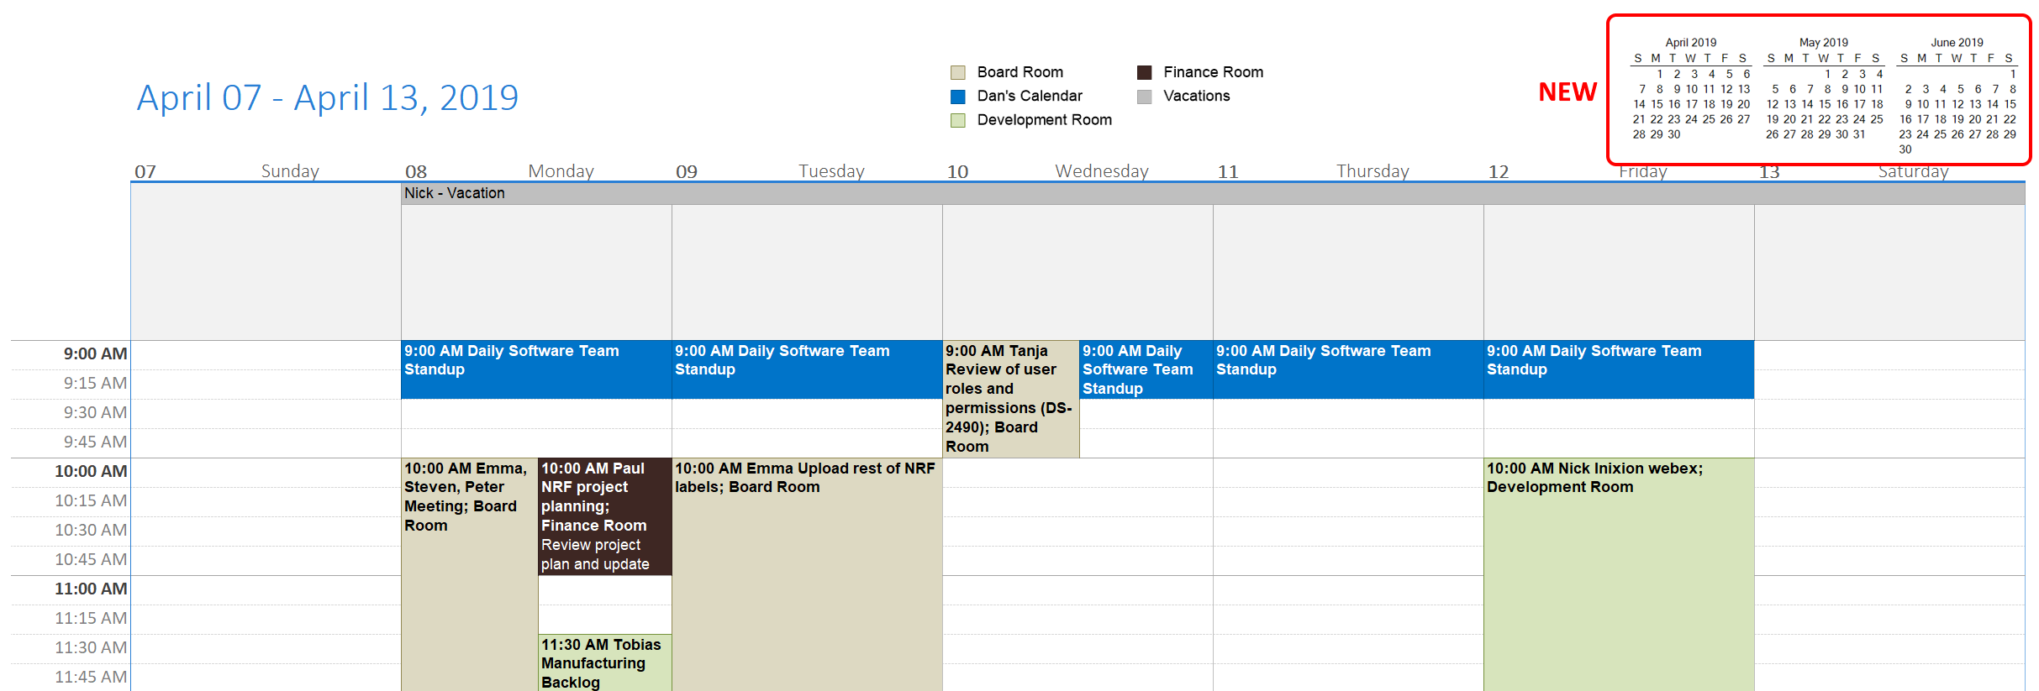Click the Finance Room dark legend swatch
The image size is (2039, 691).
click(x=1144, y=73)
